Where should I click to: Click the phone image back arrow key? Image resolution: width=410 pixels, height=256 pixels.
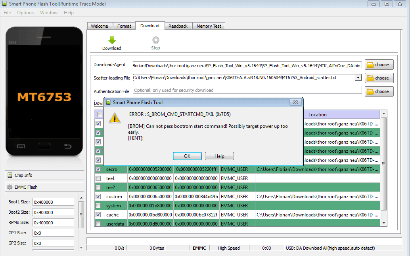(x=67, y=146)
